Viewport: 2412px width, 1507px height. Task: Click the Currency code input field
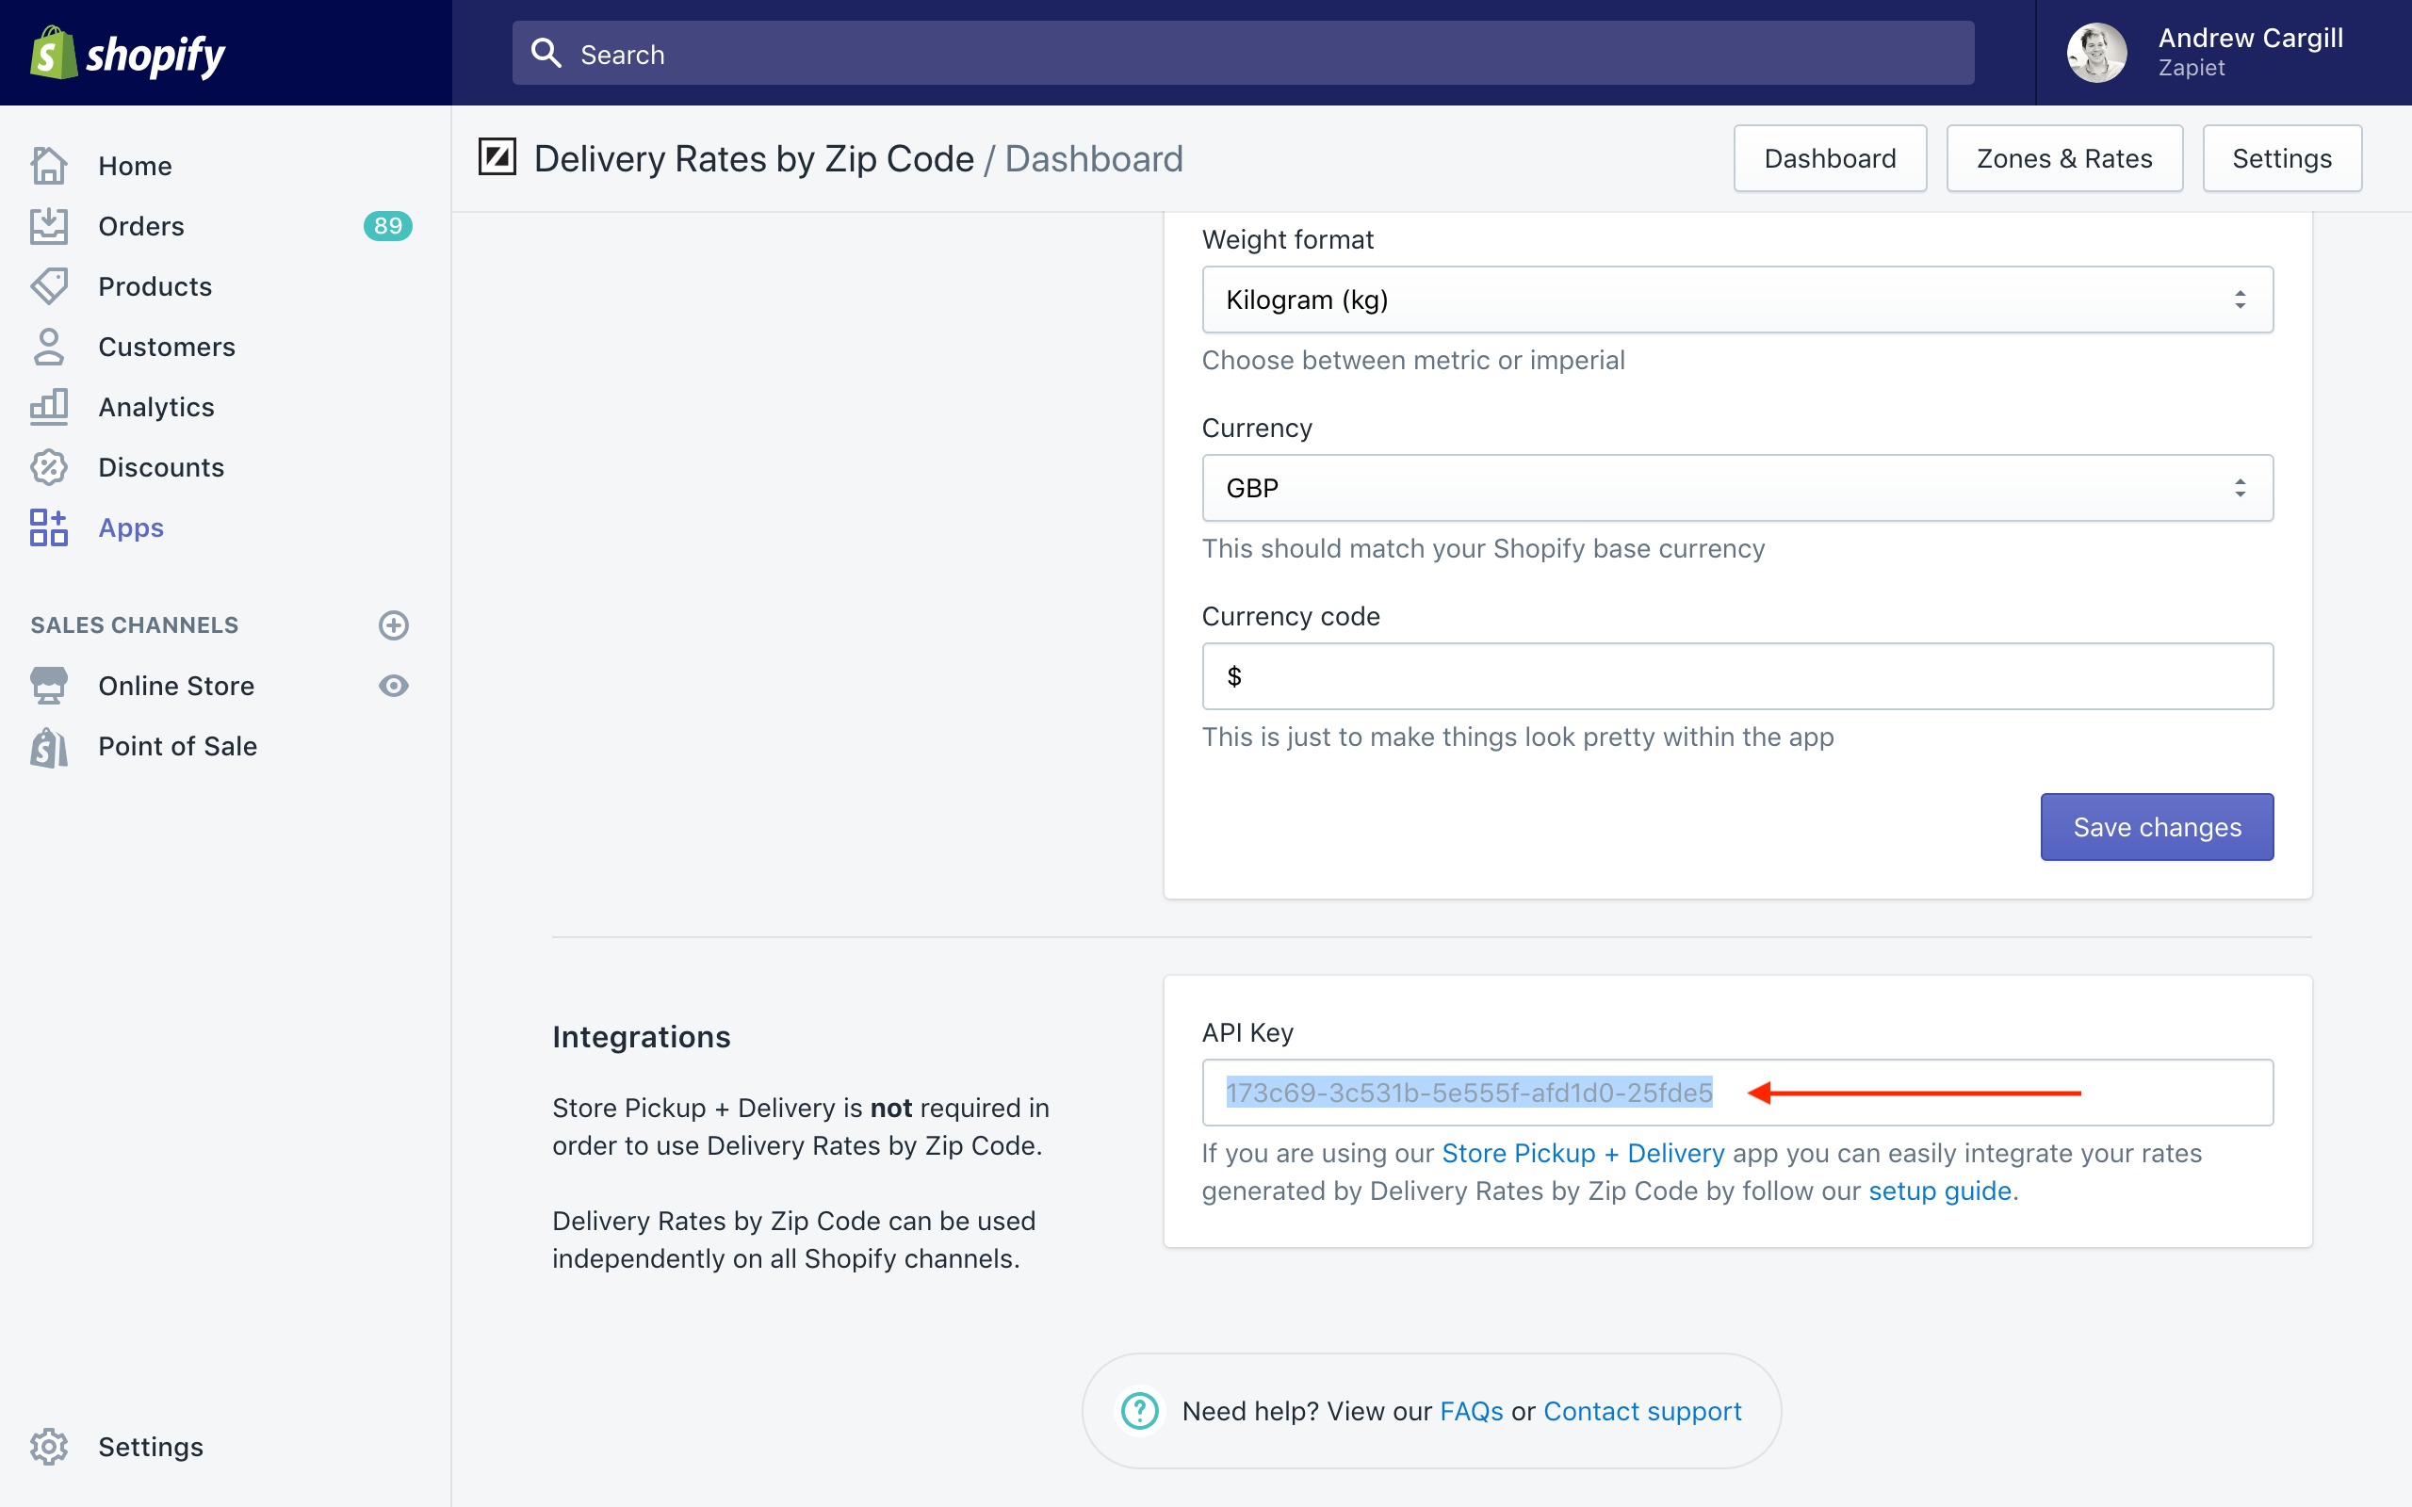(x=1737, y=675)
